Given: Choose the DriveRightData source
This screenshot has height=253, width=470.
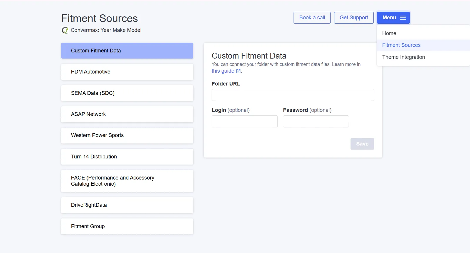Looking at the screenshot, I should (127, 205).
